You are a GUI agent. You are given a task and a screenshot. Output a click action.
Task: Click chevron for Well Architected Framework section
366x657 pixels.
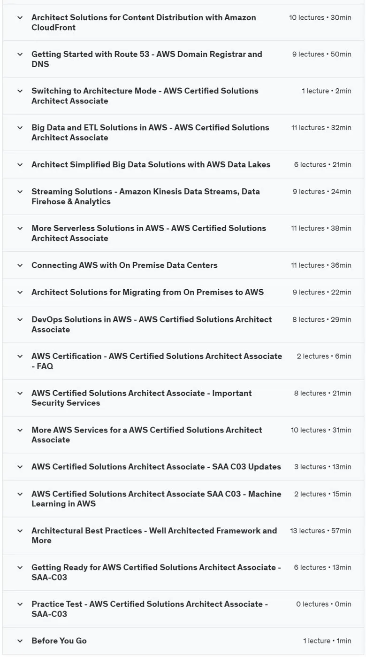20,531
